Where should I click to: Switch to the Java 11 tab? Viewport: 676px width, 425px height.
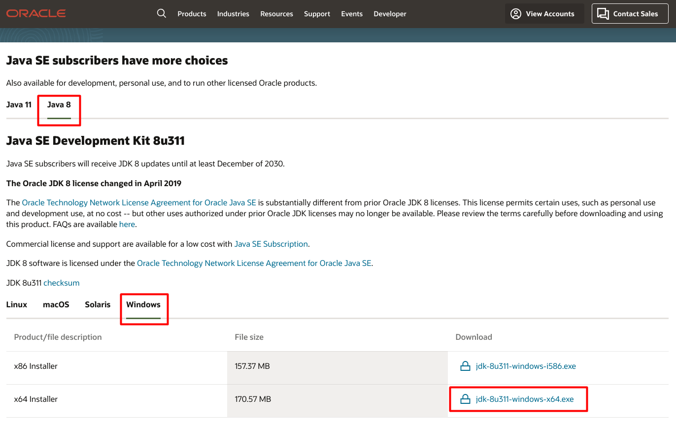click(x=19, y=104)
